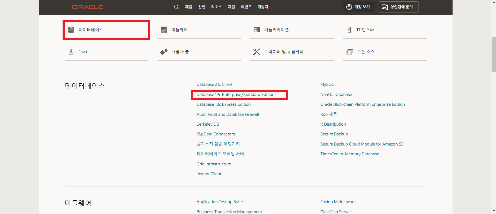Viewport: 496px width, 214px height.
Task: Click the 데이터베이스 section heading
Action: tap(85, 86)
